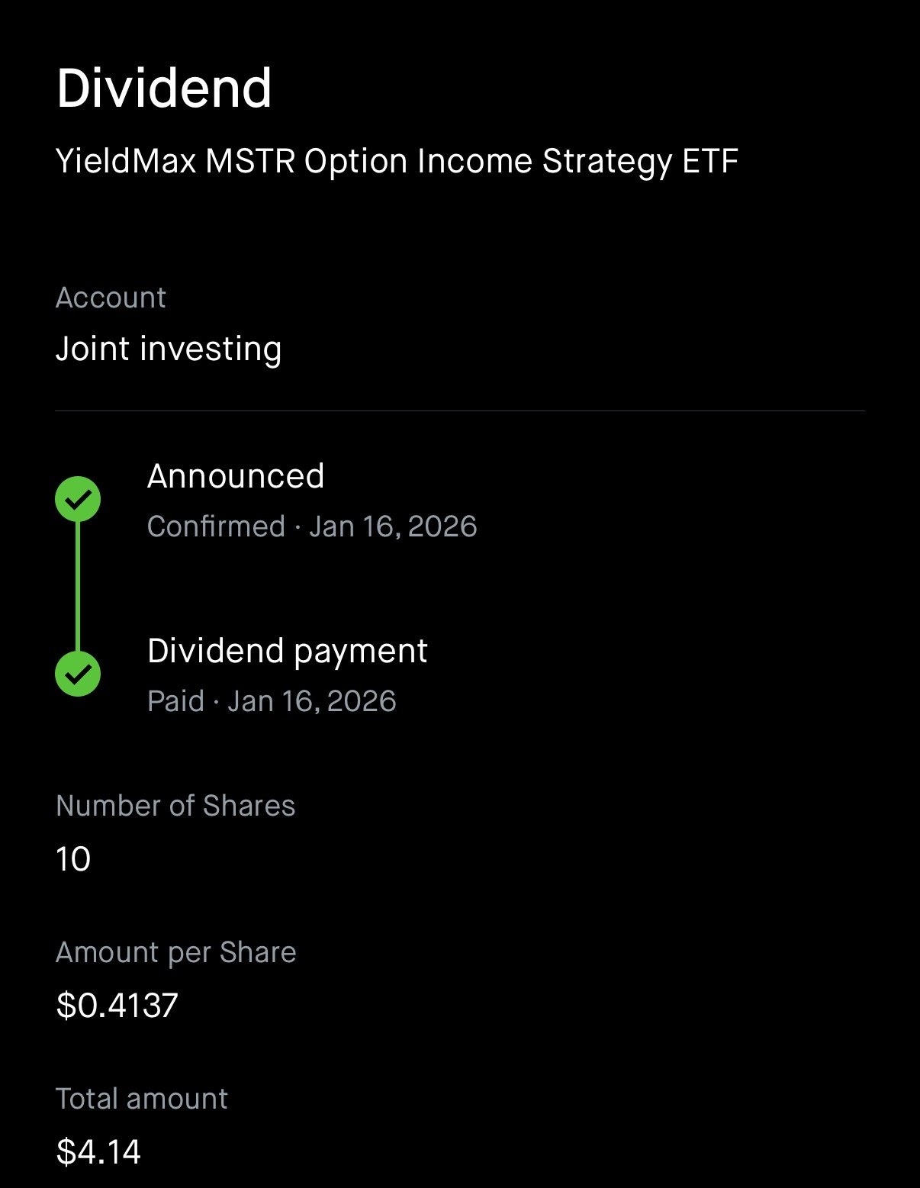The height and width of the screenshot is (1188, 920).
Task: Click the Number of Shares label
Action: [175, 806]
